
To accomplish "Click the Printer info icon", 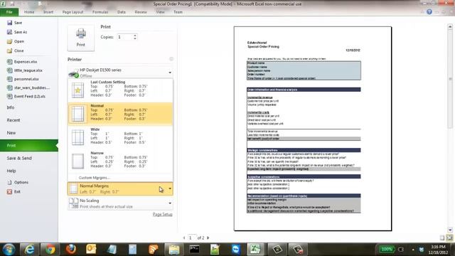I will (171, 59).
